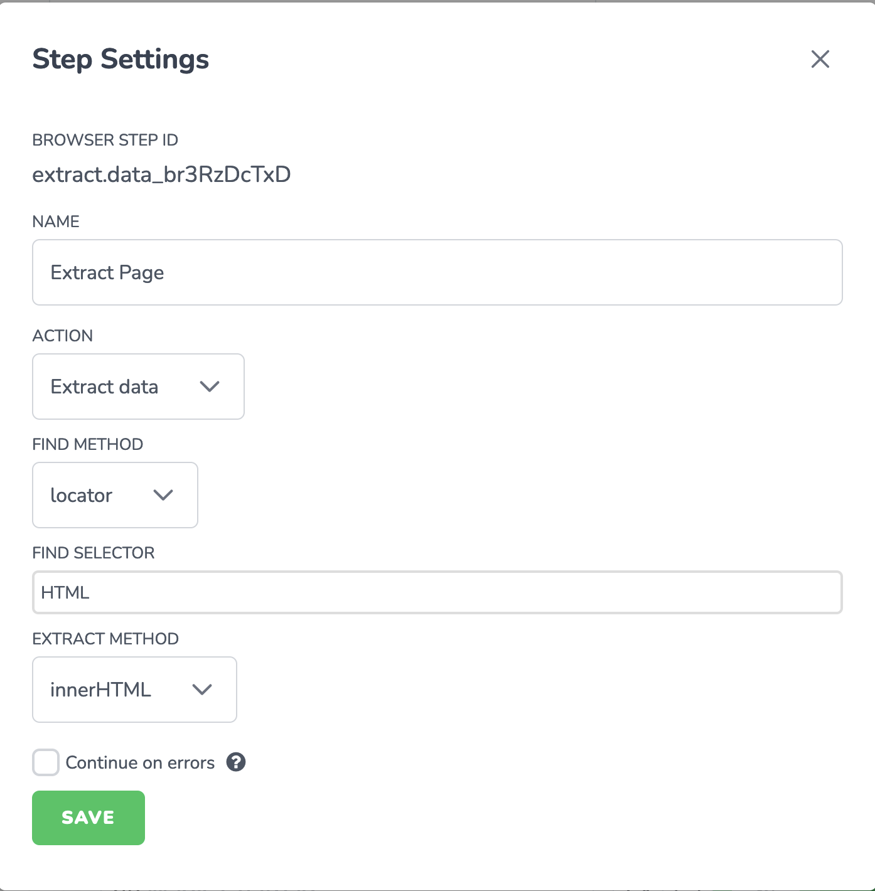Click the EXTRACT METHOD label
This screenshot has width=875, height=891.
pyautogui.click(x=105, y=639)
